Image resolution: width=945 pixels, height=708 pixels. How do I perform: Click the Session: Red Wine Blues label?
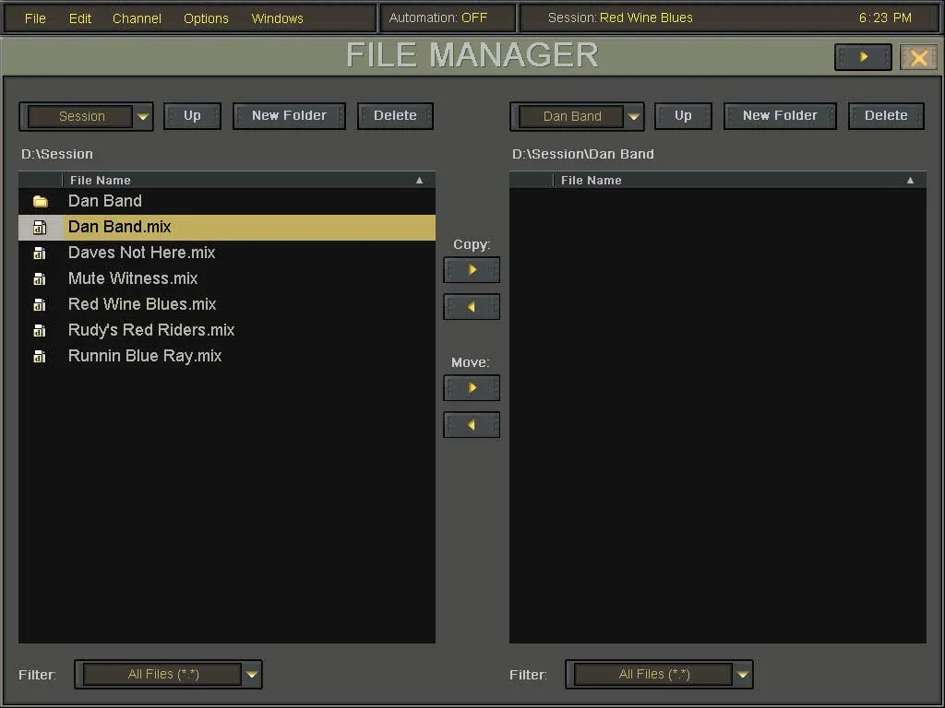[x=620, y=18]
